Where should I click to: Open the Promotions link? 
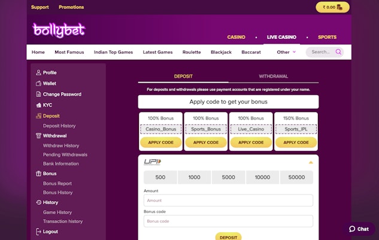pyautogui.click(x=71, y=7)
